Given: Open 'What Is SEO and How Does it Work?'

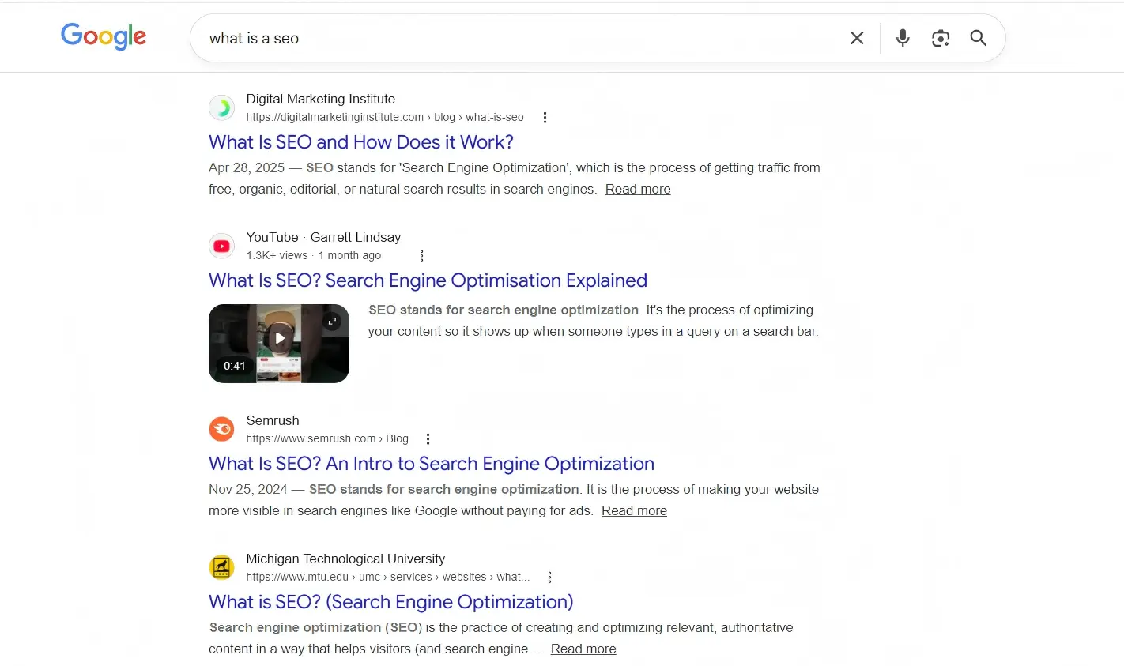Looking at the screenshot, I should pos(361,142).
